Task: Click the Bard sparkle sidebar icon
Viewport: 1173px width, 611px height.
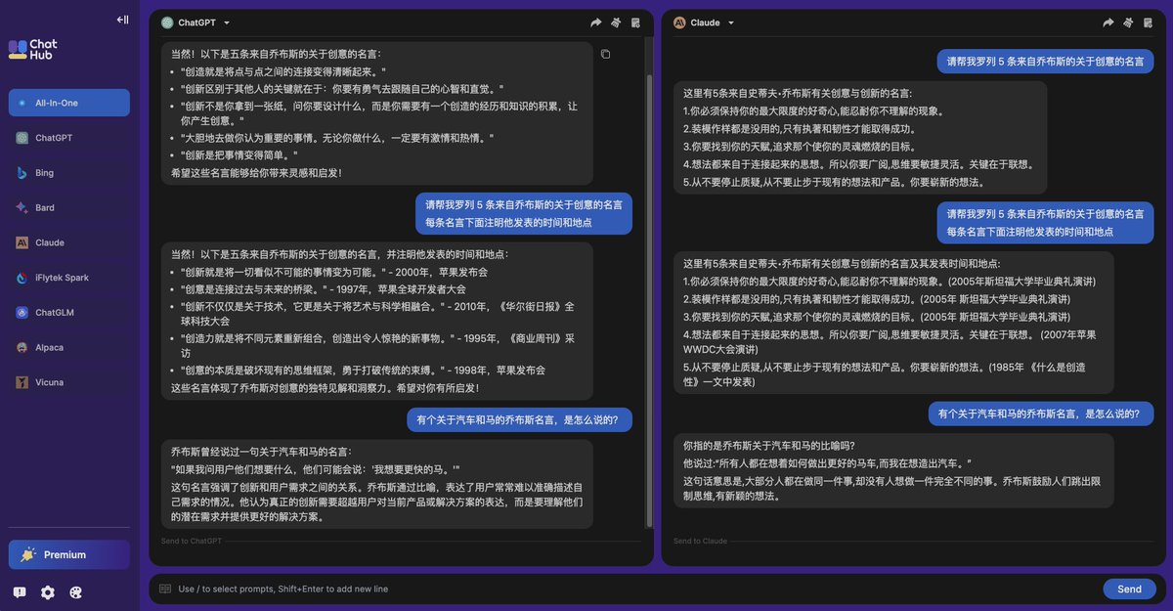Action: click(x=22, y=208)
